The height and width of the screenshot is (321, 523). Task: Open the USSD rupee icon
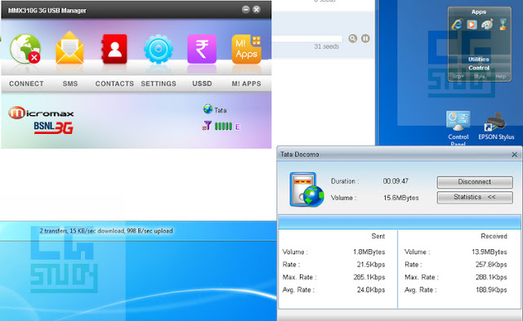coord(202,49)
